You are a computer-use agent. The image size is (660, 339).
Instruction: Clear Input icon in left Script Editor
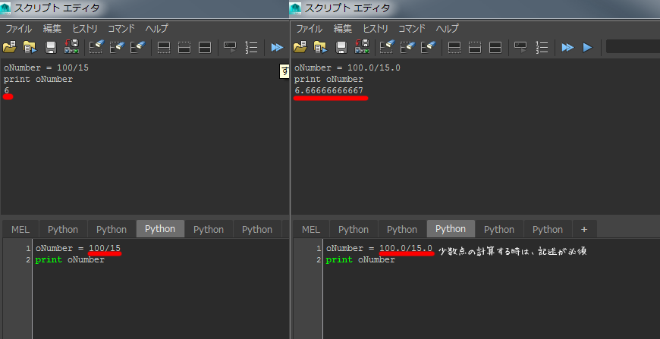pos(117,47)
